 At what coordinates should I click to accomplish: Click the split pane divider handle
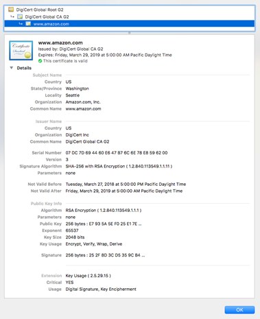pos(130,33)
